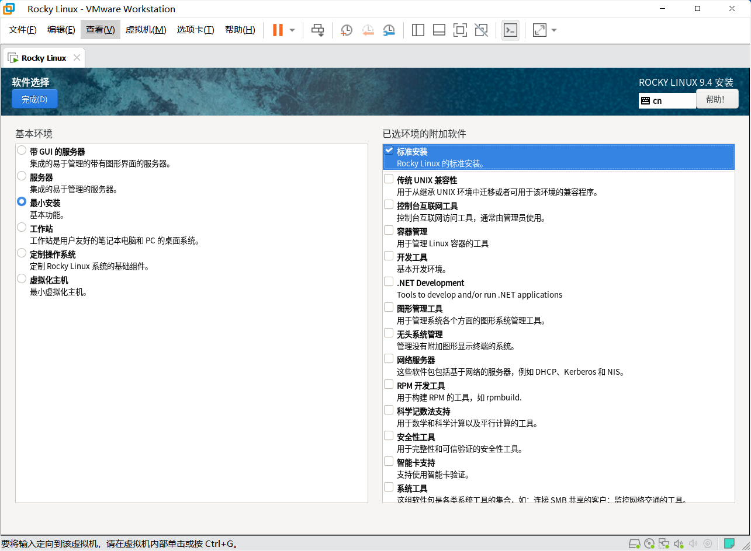Take a snapshot of the virtual machine
This screenshot has width=751, height=551.
pyautogui.click(x=346, y=30)
